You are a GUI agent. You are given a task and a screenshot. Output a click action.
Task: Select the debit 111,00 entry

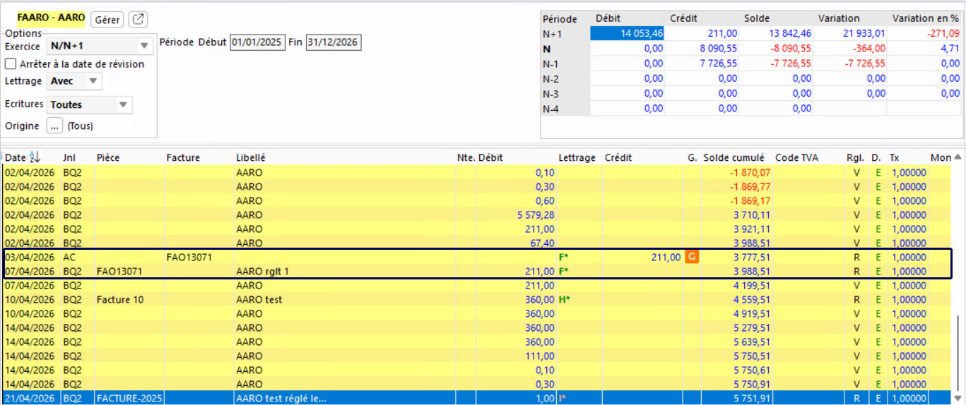click(x=539, y=356)
